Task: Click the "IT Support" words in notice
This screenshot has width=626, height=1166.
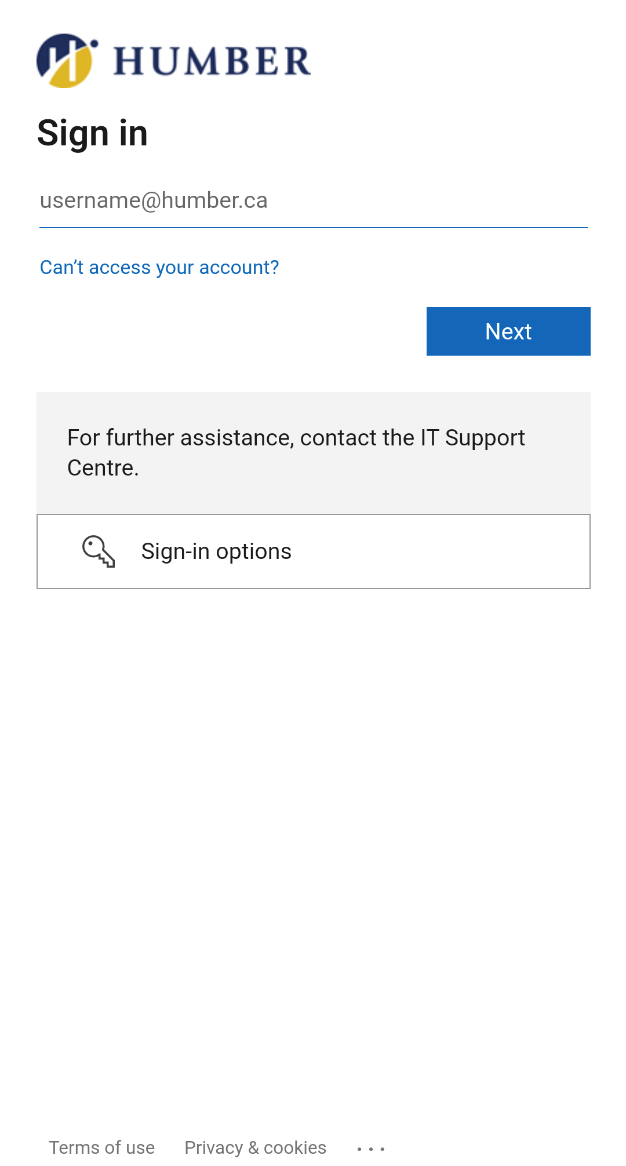Action: [472, 438]
